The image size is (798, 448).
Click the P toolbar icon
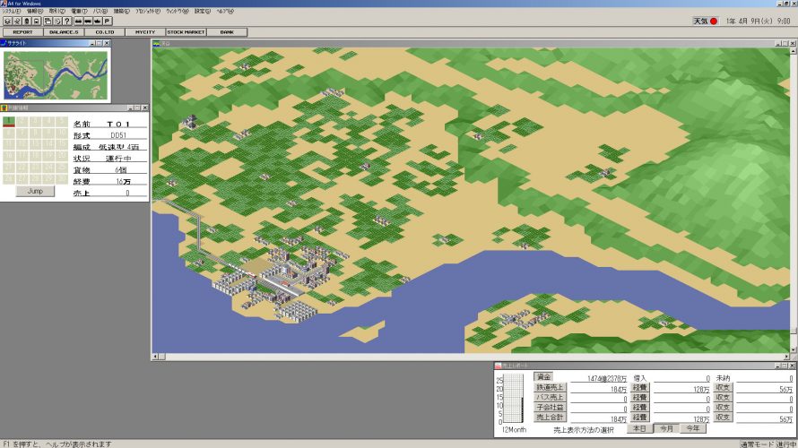pos(108,21)
